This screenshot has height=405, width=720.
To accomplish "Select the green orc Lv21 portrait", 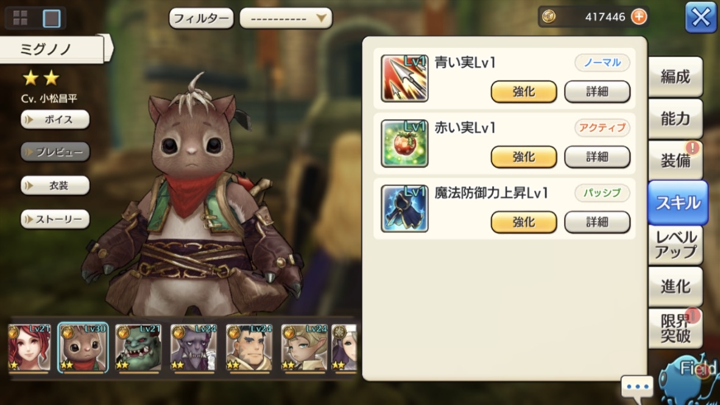I will (138, 348).
